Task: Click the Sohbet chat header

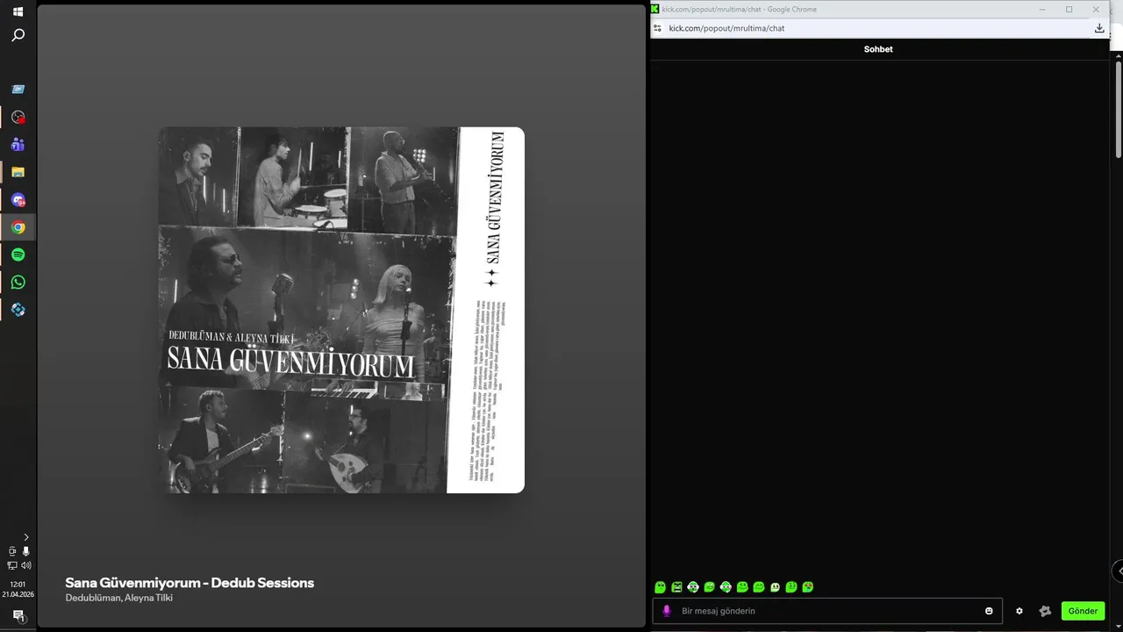Action: [x=878, y=49]
